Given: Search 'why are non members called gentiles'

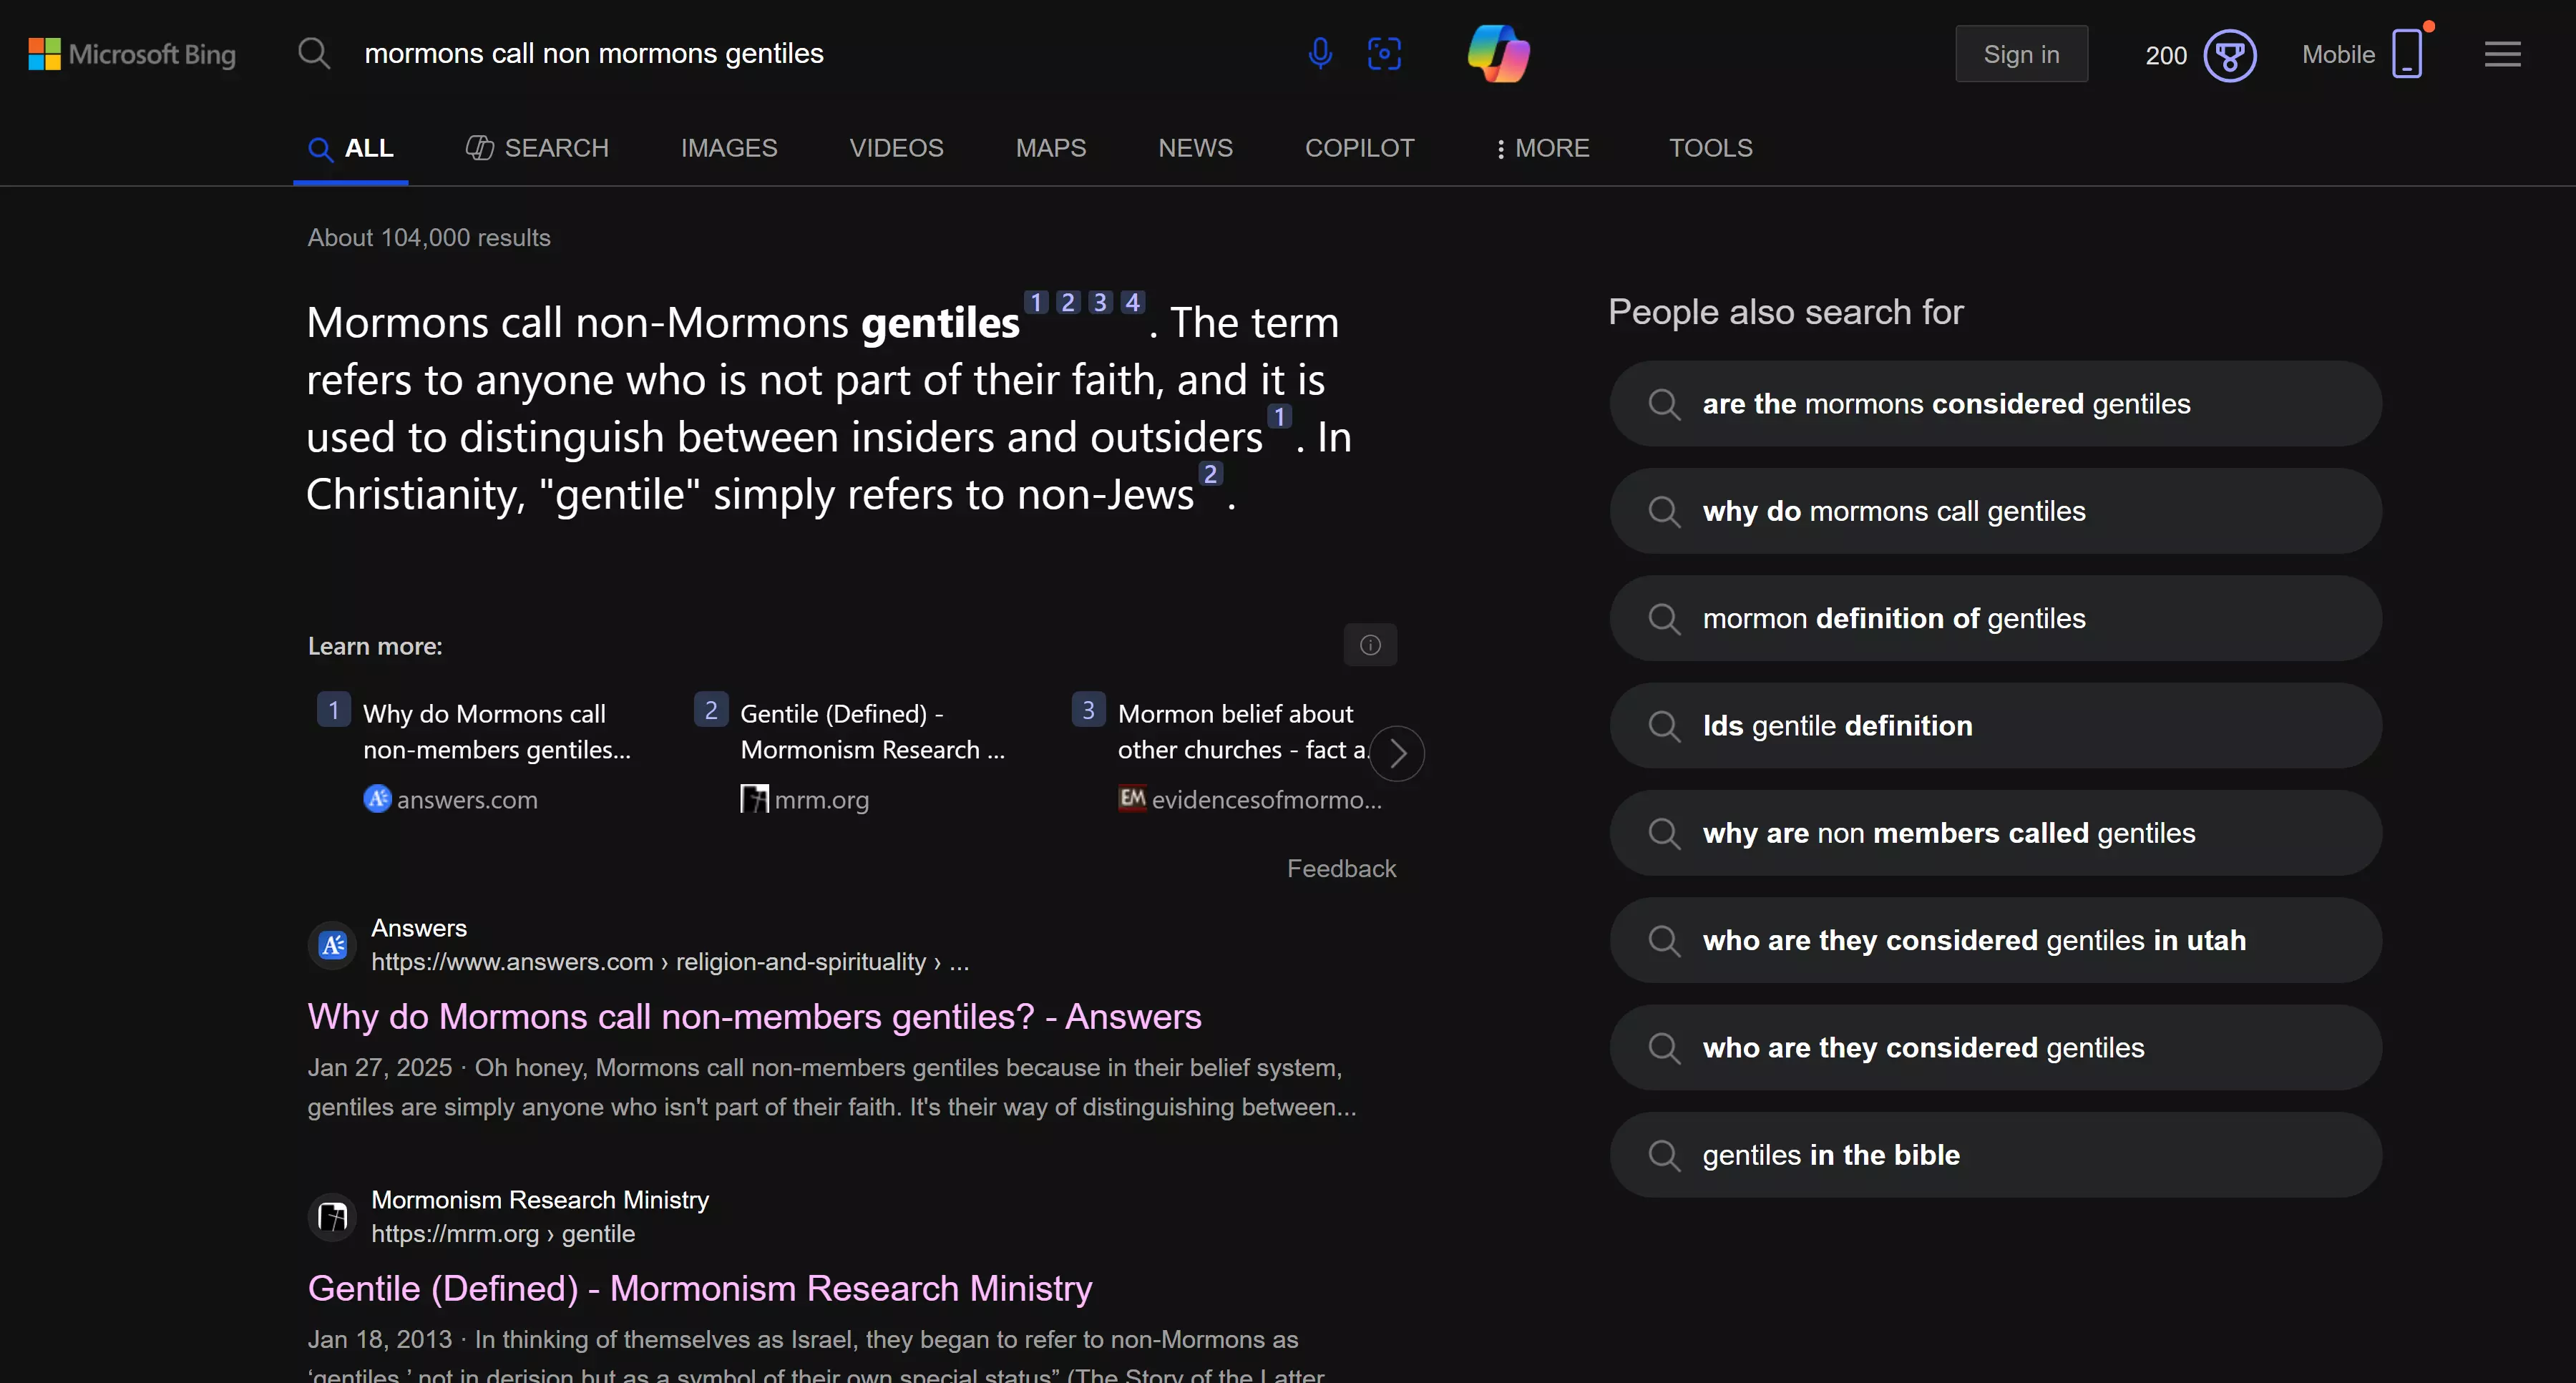Looking at the screenshot, I should (1995, 833).
